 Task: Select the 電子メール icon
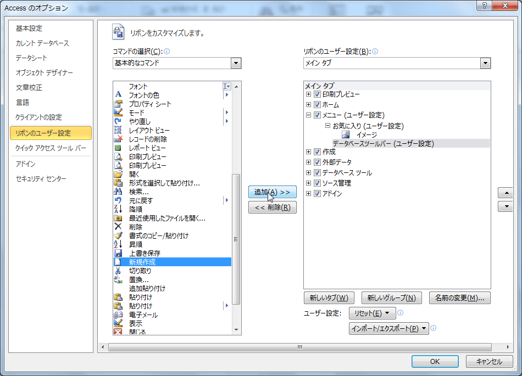tap(118, 315)
